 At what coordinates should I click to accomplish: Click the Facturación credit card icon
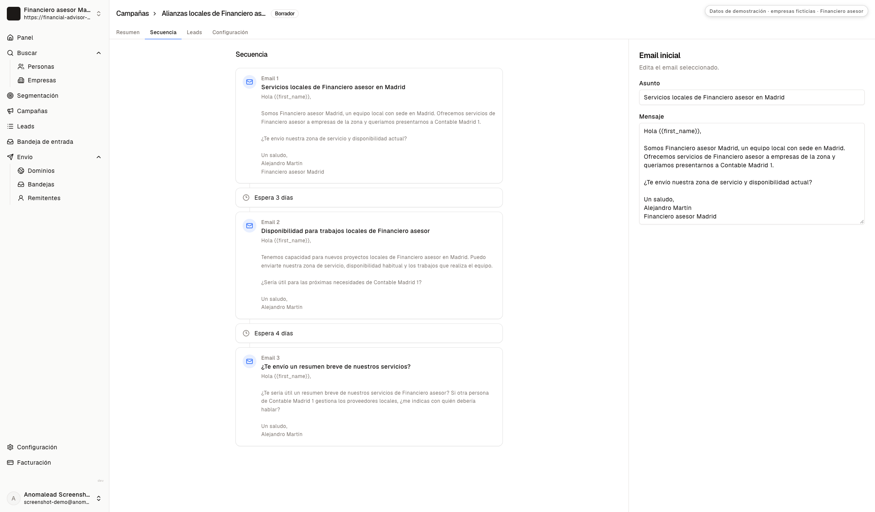(x=10, y=463)
